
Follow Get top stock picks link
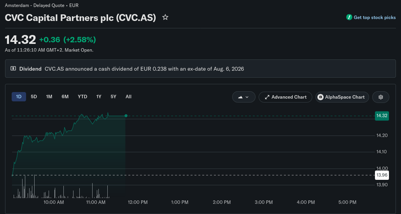coord(375,17)
